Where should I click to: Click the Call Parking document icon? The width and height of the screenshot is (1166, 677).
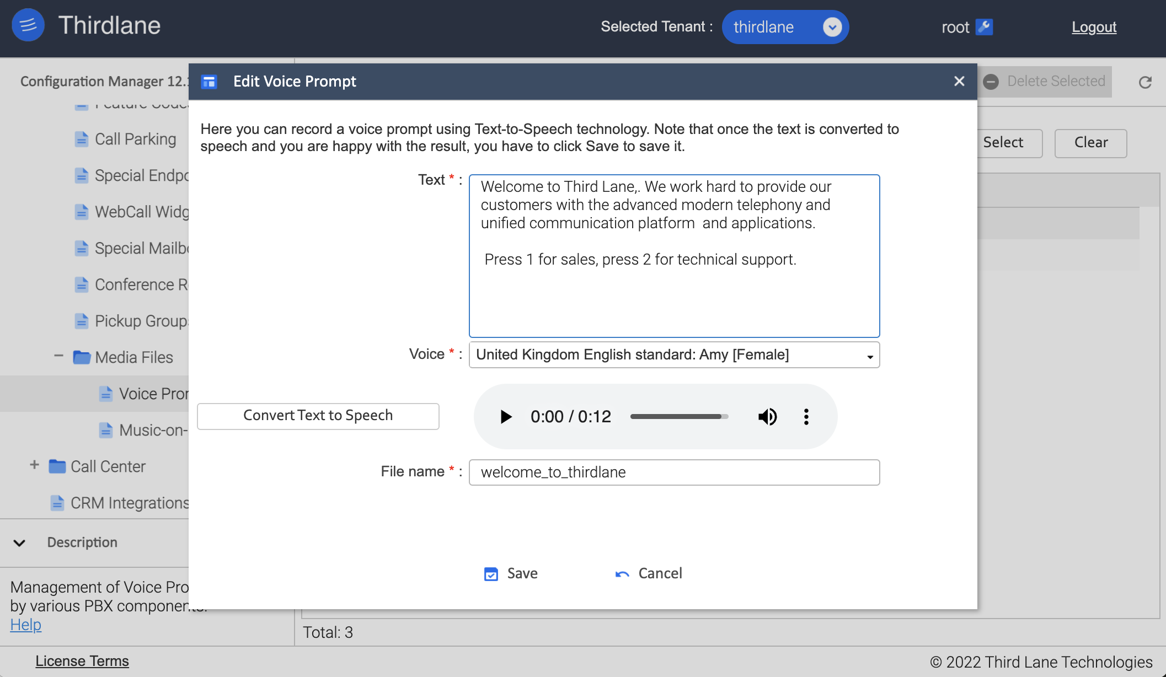point(82,139)
